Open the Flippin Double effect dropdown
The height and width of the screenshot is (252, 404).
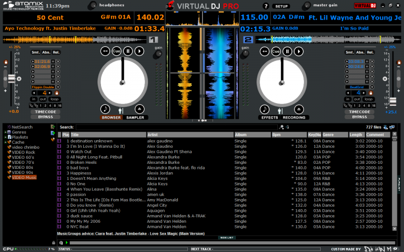(x=58, y=87)
